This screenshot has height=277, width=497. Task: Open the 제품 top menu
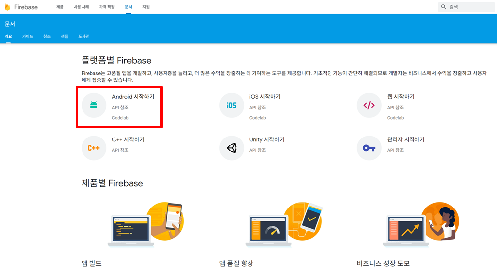[60, 7]
